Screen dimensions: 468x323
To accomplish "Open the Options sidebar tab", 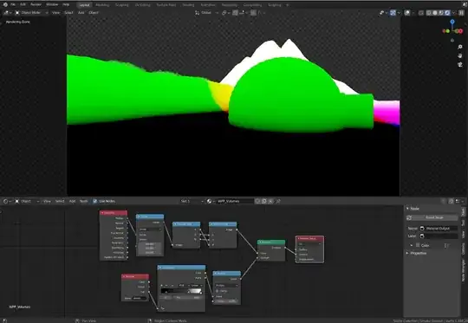I will (x=463, y=249).
